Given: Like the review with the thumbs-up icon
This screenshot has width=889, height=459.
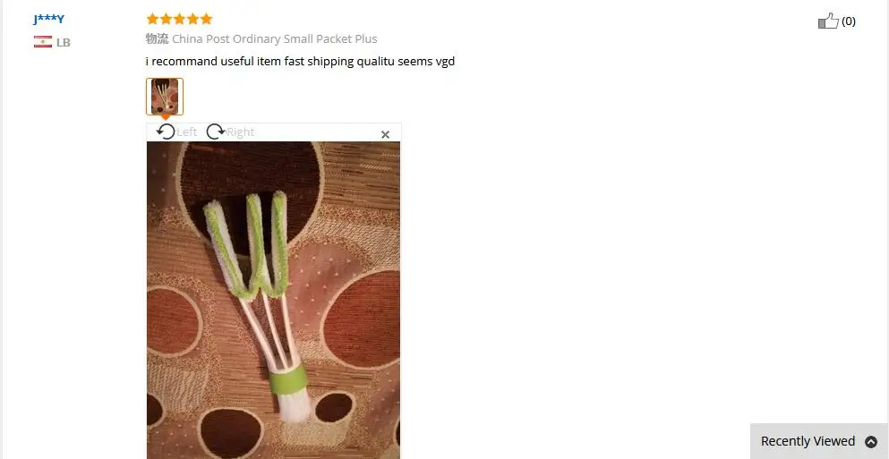Looking at the screenshot, I should (828, 21).
